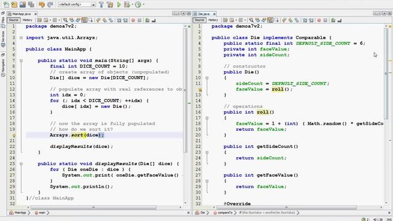
Task: Select History view in Die.java editor
Action: 213,20
